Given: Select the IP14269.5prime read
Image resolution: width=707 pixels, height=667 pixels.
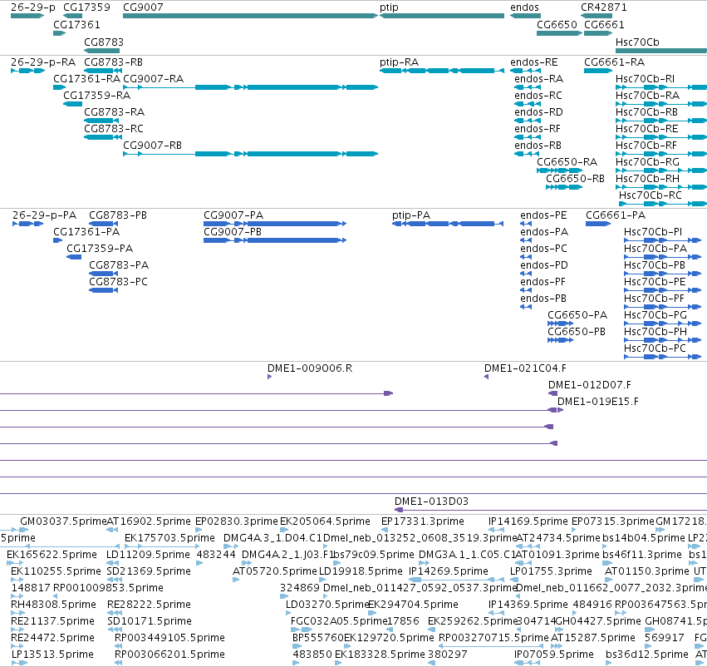Looking at the screenshot, I should point(456,580).
